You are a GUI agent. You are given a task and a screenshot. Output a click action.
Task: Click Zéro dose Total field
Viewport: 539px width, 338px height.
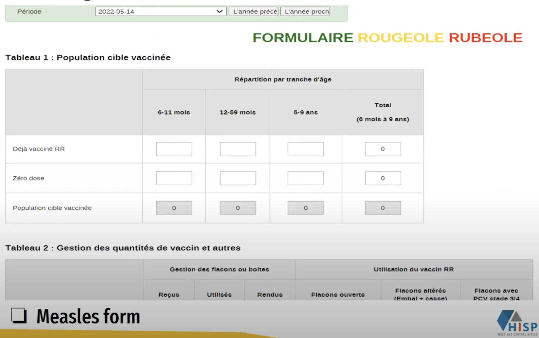383,178
